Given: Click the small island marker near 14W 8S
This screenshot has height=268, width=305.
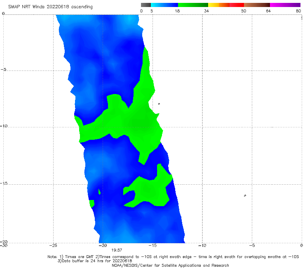Looking at the screenshot, I should [x=159, y=104].
